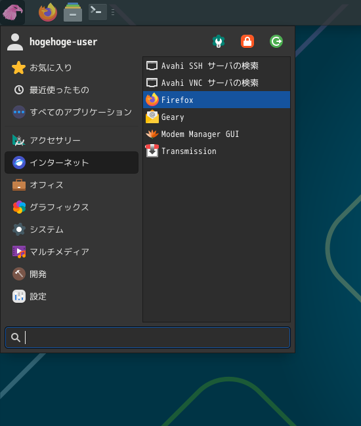
Task: Launch Modem Manager GUI
Action: click(217, 134)
